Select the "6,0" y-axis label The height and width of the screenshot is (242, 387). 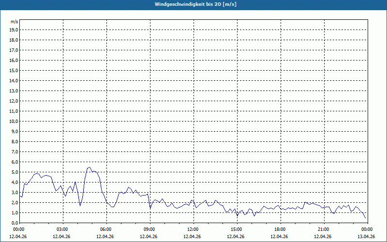[x=15, y=162]
